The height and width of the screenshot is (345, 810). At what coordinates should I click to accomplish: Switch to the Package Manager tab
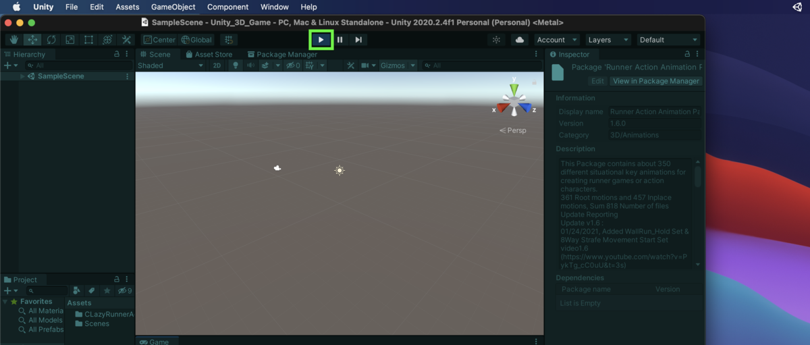(282, 55)
